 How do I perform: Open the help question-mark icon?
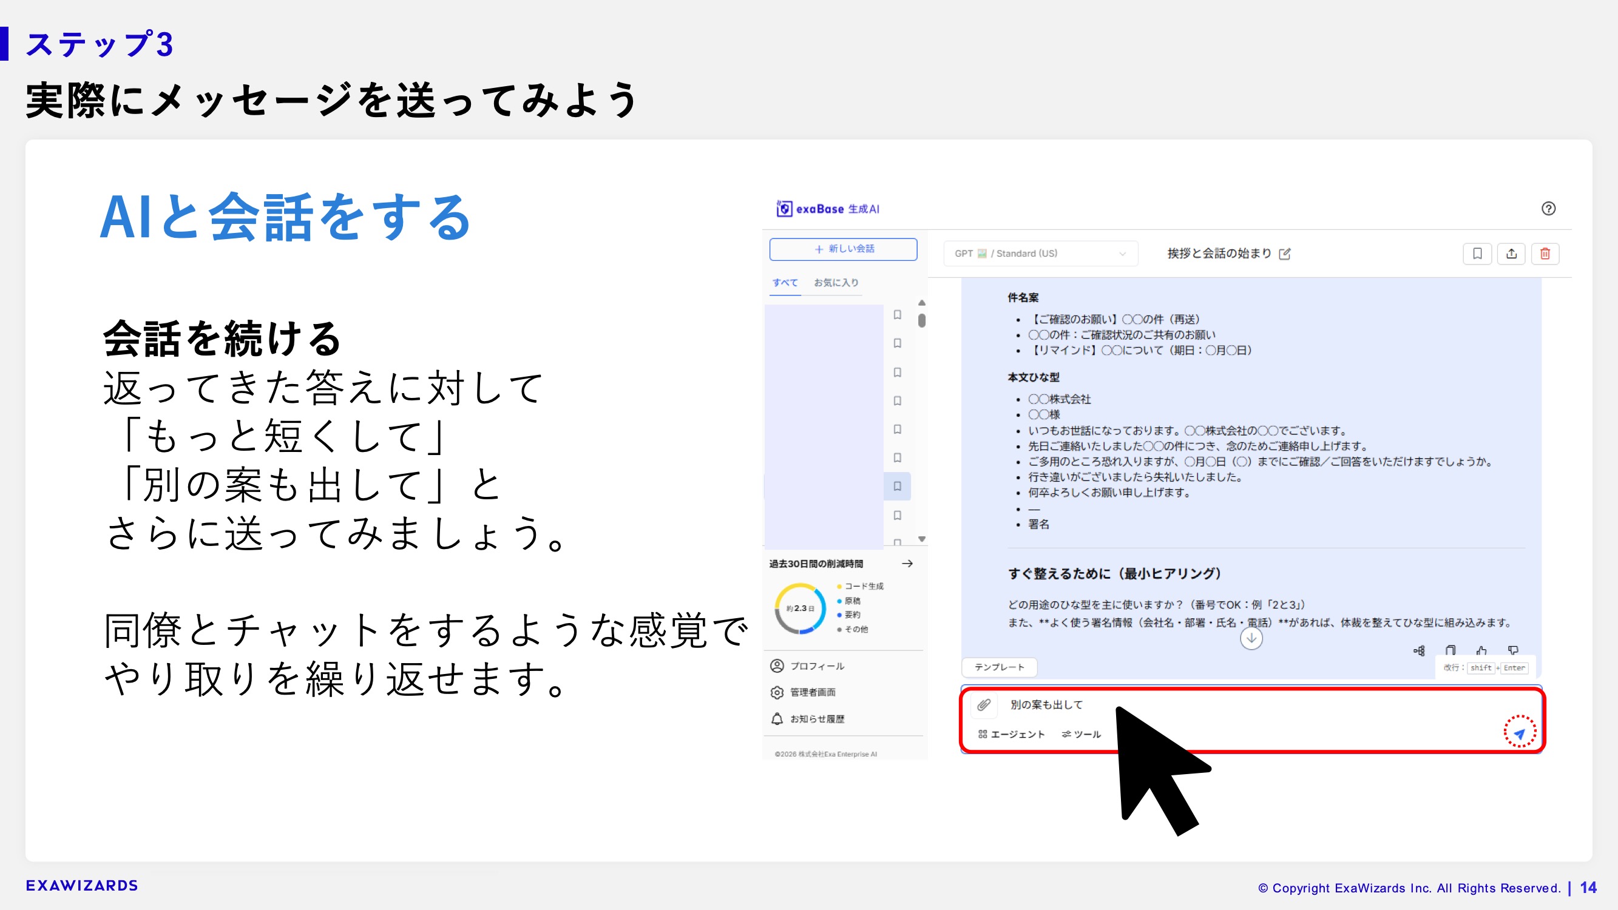click(x=1548, y=209)
